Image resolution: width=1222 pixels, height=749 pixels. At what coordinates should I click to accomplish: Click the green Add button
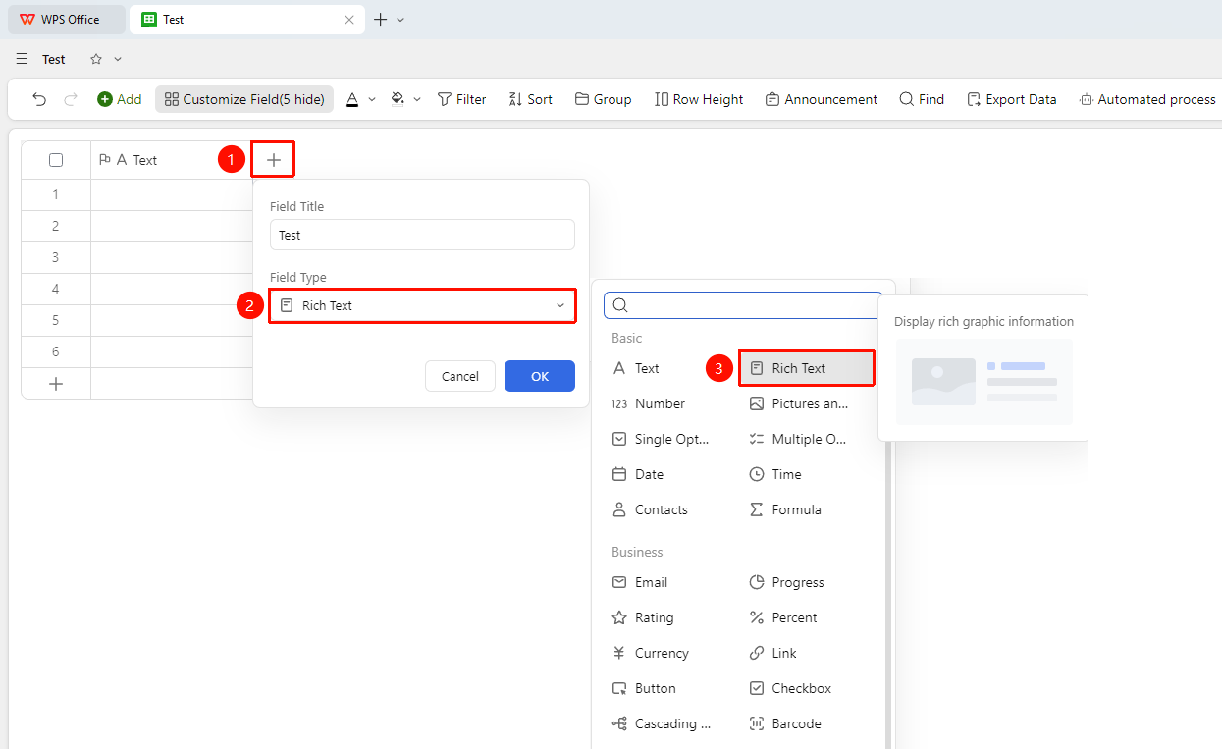(x=119, y=99)
